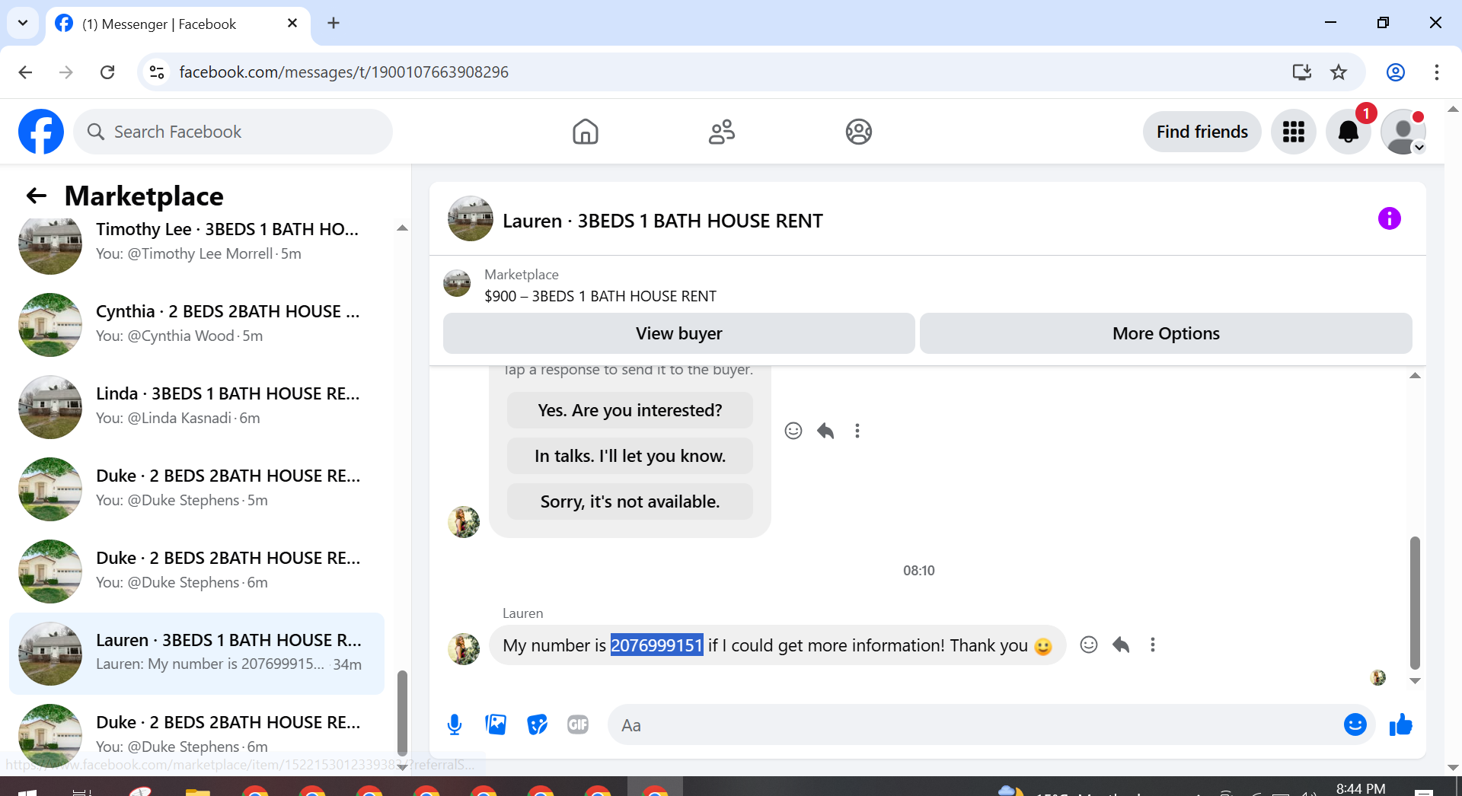Click message thread scroll-up arrow
This screenshot has height=796, width=1462.
1415,376
